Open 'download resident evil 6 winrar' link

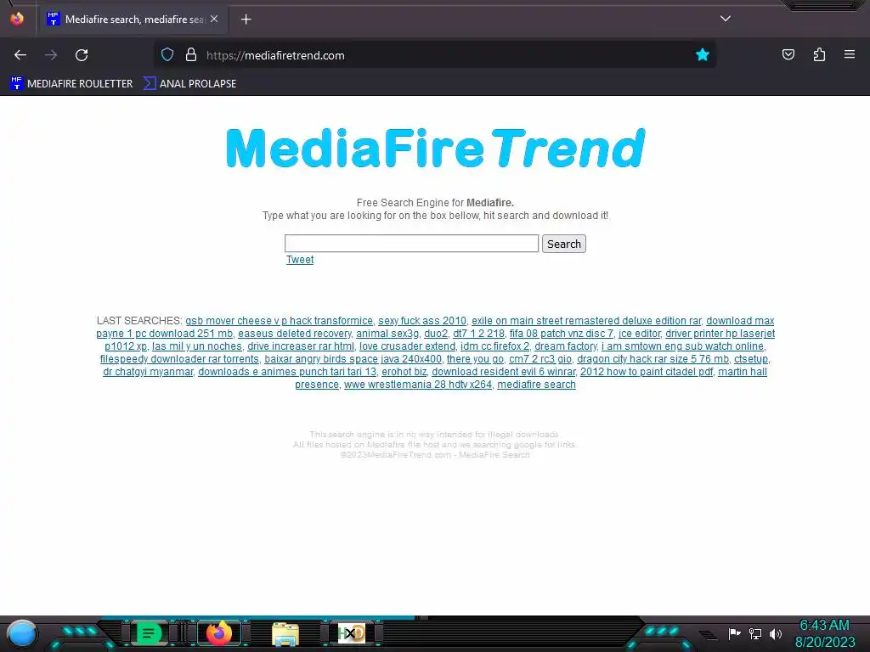coord(503,372)
